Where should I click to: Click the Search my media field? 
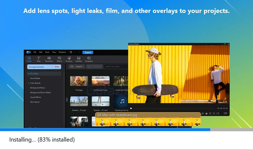point(116,67)
